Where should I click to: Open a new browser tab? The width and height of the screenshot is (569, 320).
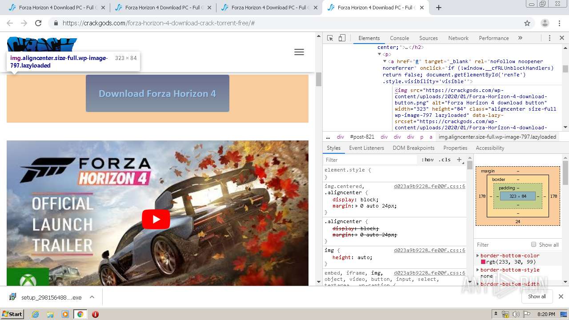438,8
